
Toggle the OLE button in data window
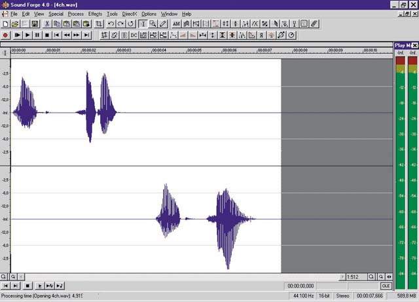(386, 286)
